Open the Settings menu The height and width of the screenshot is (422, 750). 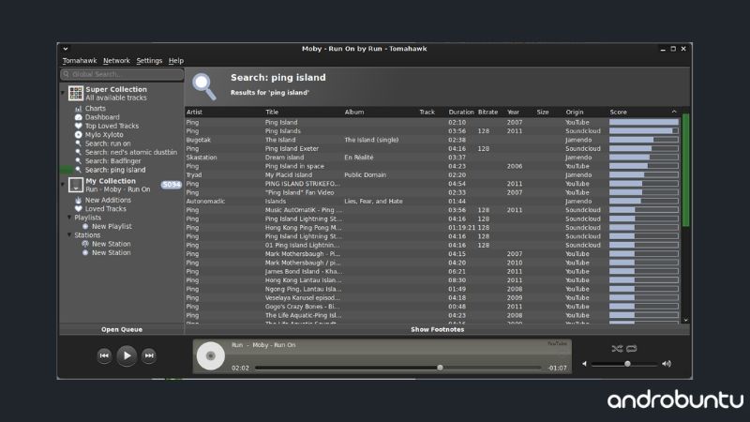[149, 61]
